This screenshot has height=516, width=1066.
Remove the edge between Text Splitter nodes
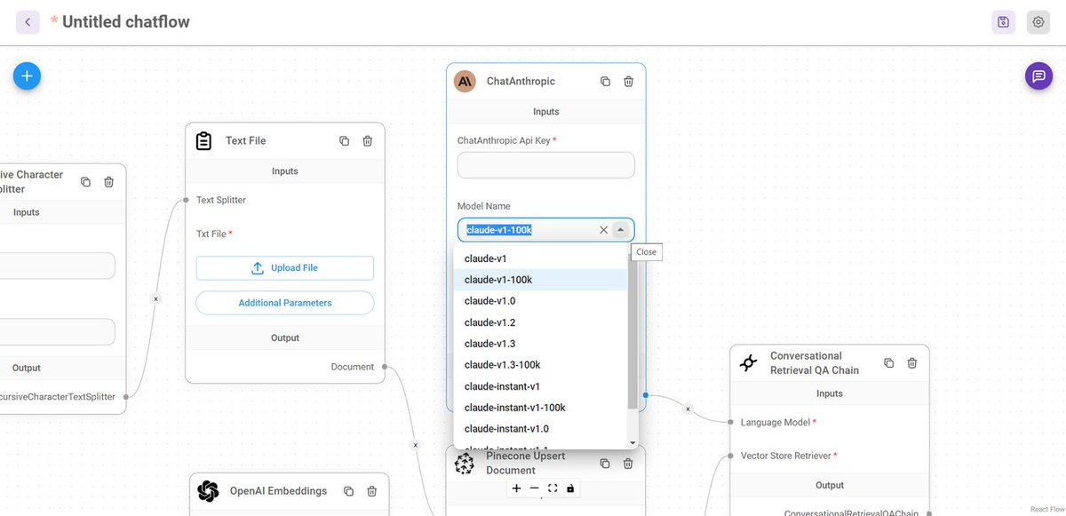tap(155, 299)
